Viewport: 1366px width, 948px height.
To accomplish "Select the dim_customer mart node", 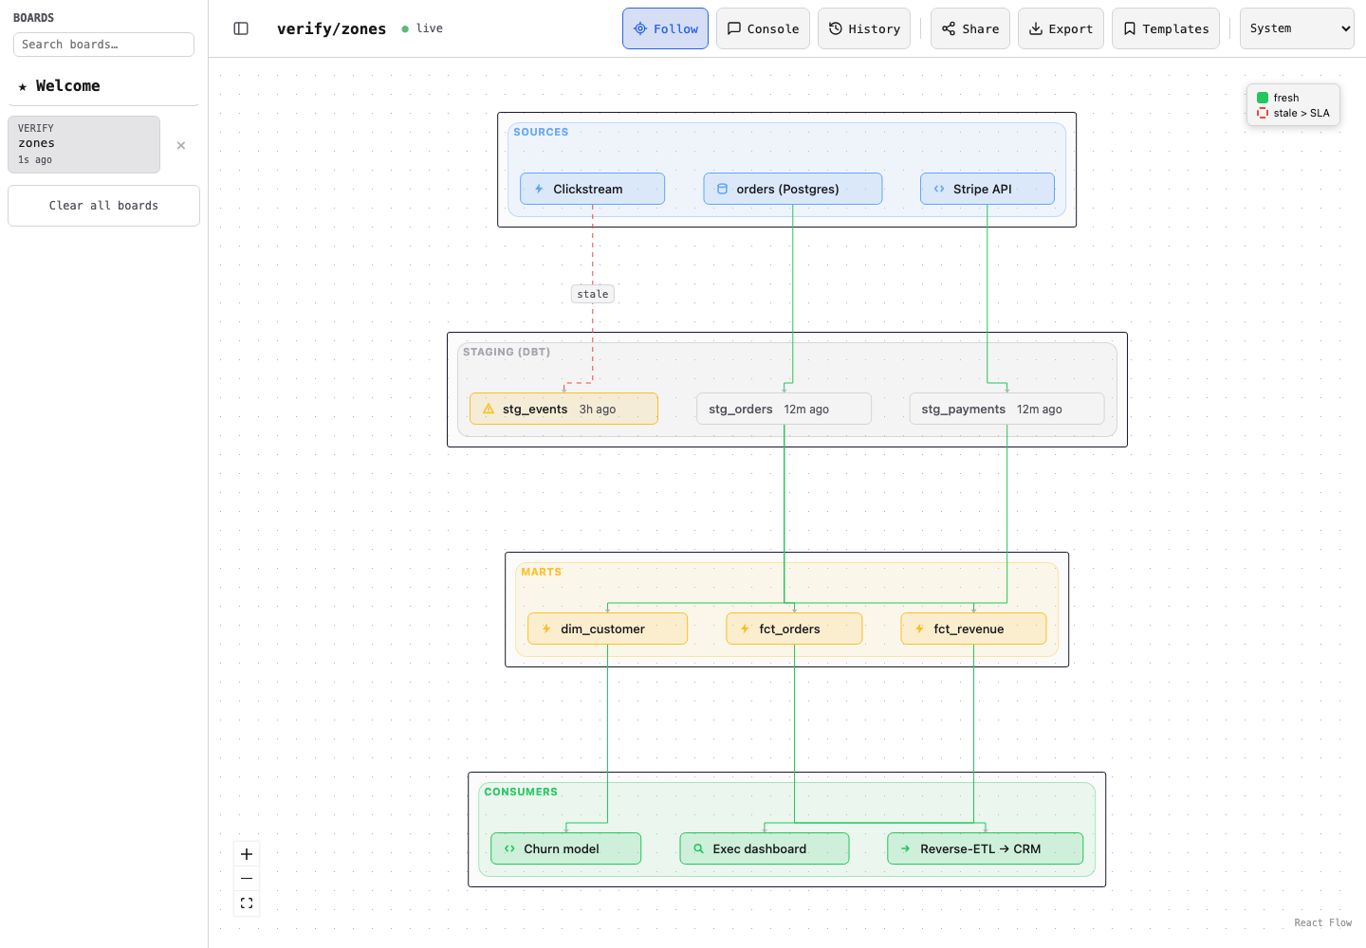I will [x=607, y=629].
